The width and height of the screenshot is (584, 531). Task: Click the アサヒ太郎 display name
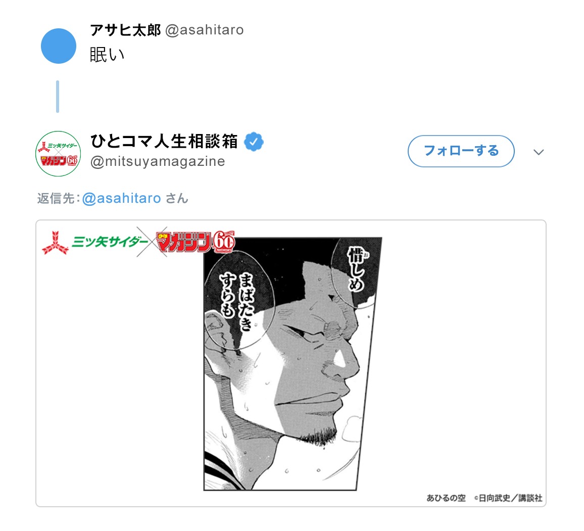[x=125, y=30]
